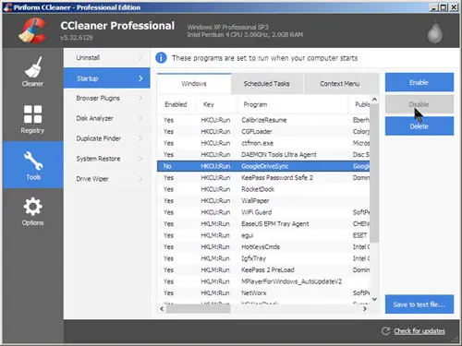
Task: Click the horizontal scrollbar right arrow
Action: (x=365, y=308)
